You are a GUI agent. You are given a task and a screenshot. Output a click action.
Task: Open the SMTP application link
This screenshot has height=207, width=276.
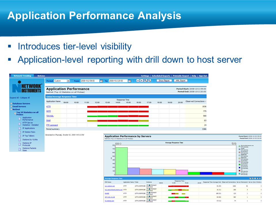click(48, 111)
